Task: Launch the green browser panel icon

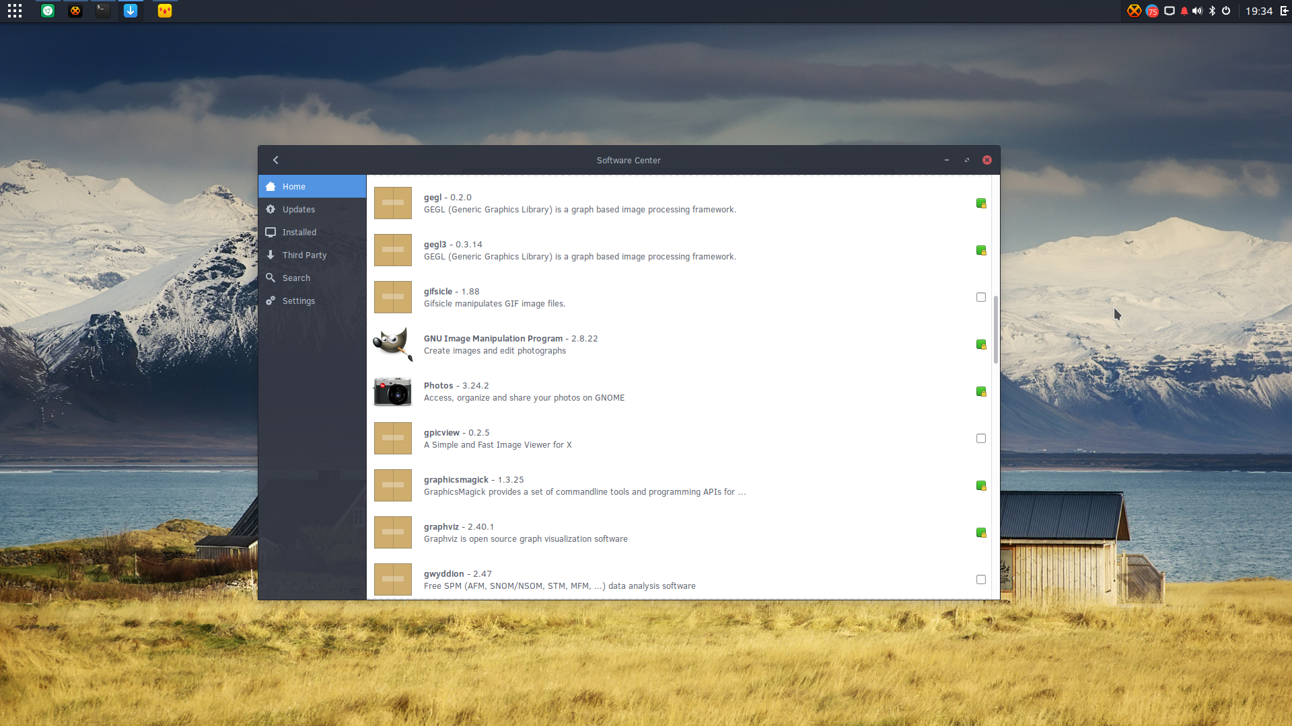Action: pos(48,11)
